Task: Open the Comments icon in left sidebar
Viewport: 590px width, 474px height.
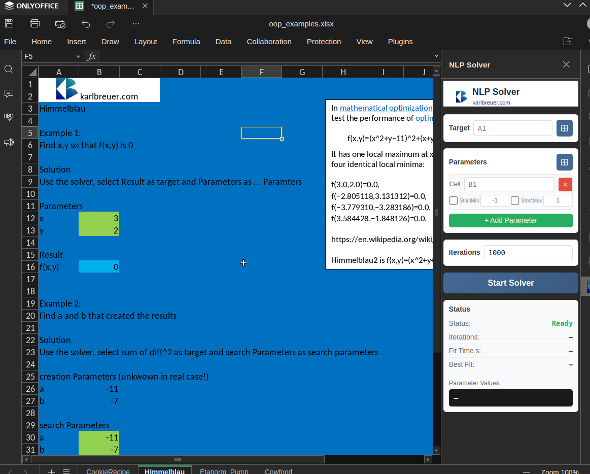Action: pyautogui.click(x=9, y=93)
